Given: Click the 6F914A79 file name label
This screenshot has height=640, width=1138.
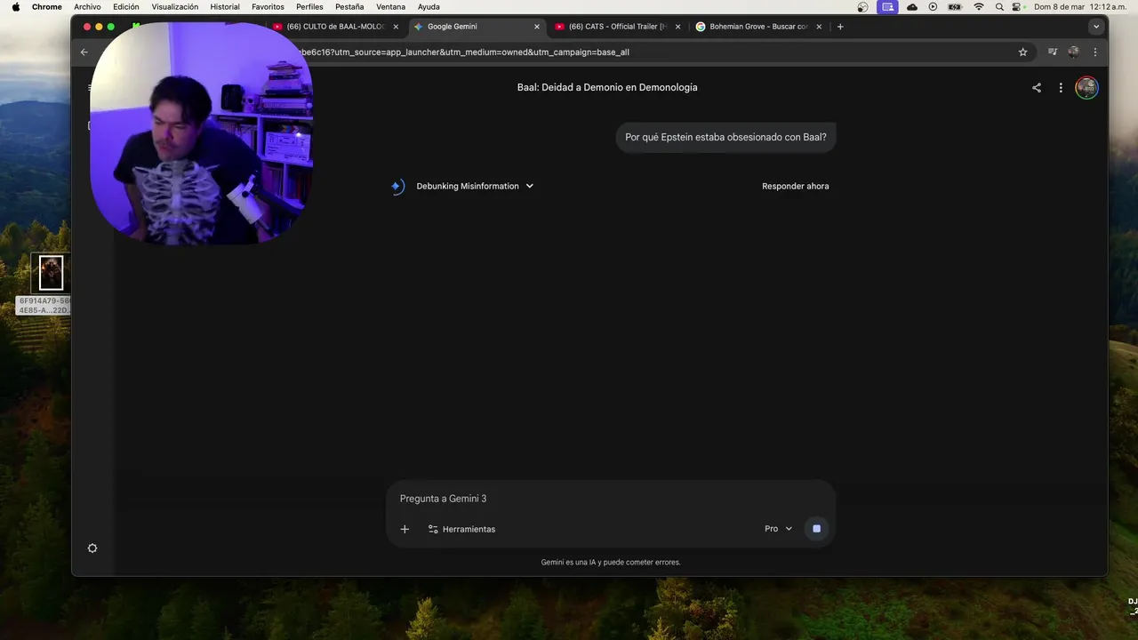Looking at the screenshot, I should click(x=44, y=306).
